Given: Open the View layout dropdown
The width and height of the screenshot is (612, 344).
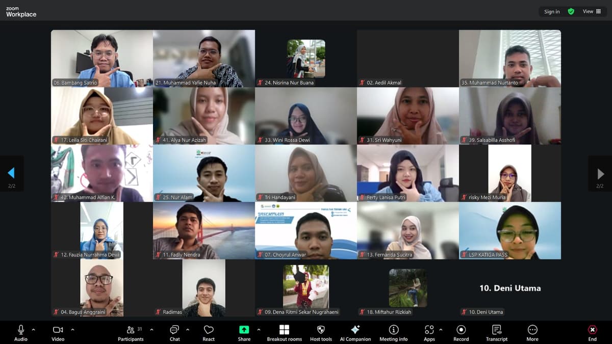Looking at the screenshot, I should point(592,11).
